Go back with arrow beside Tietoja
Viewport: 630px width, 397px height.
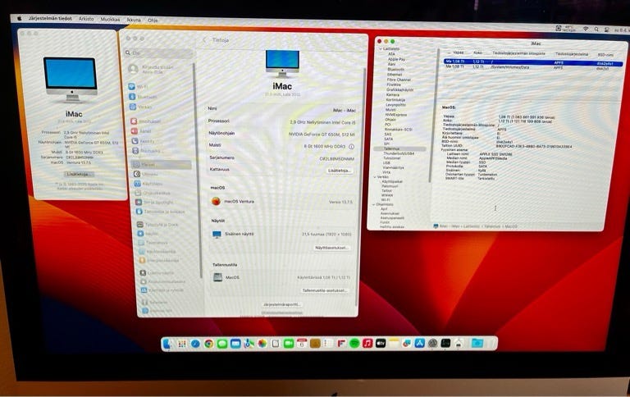[204, 39]
